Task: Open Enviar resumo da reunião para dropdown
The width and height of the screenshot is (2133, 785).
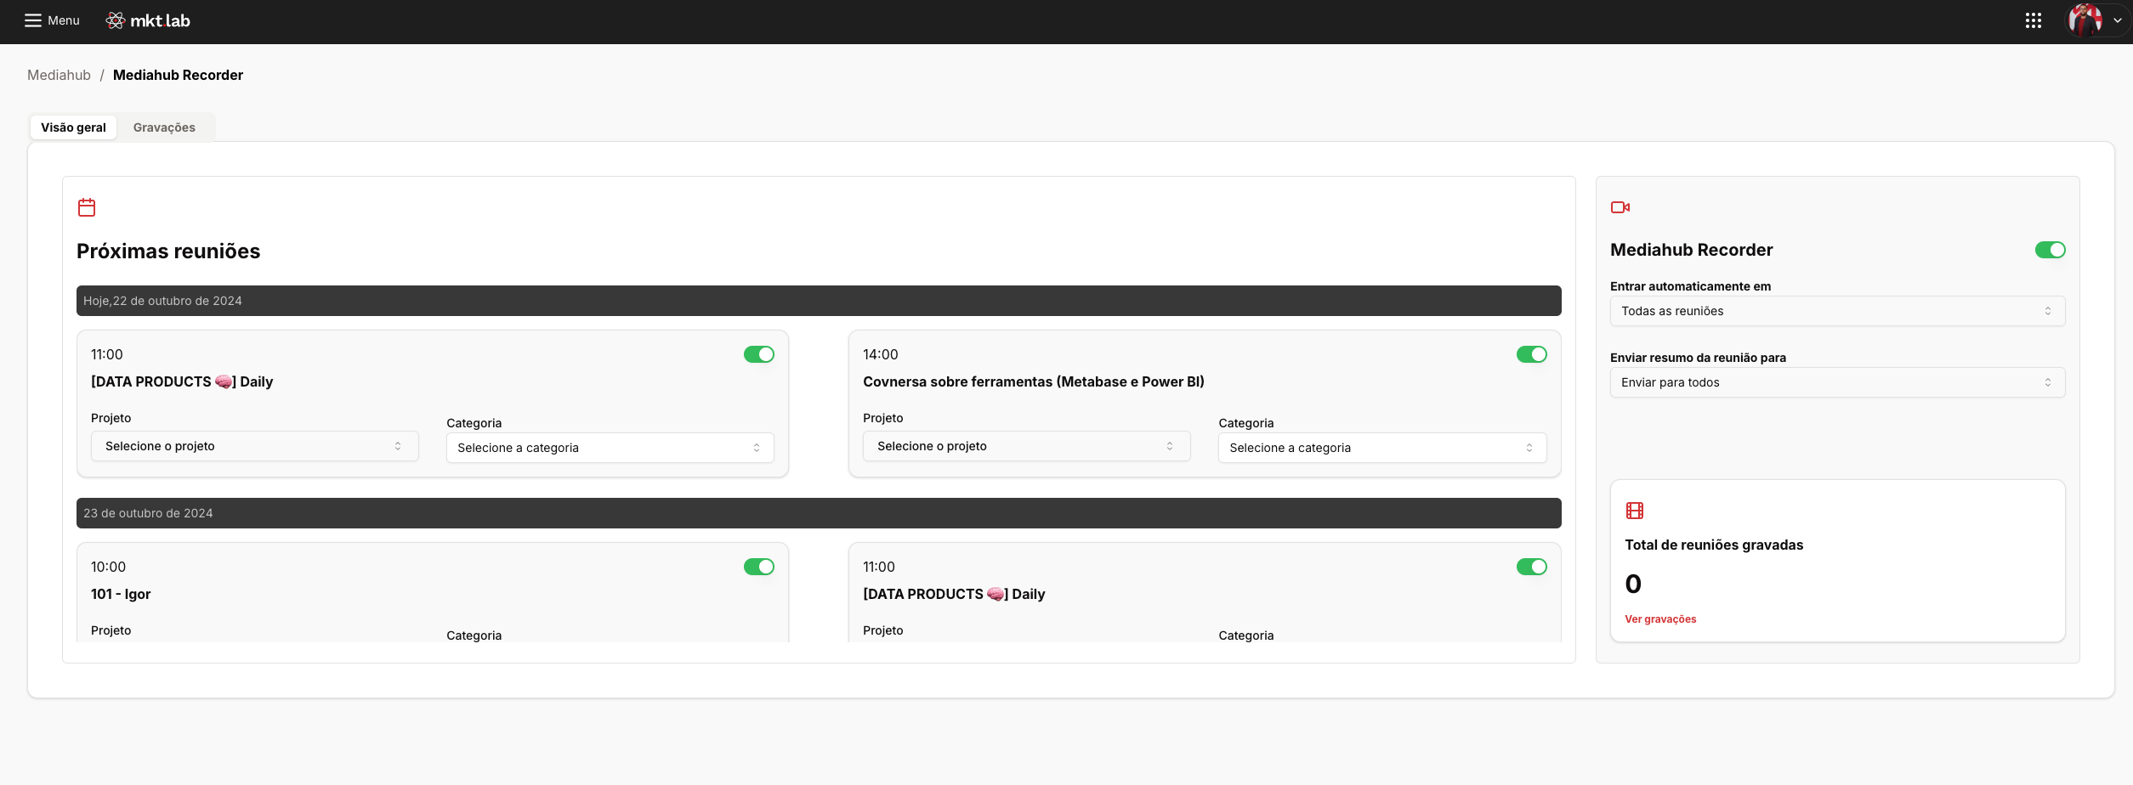Action: click(1838, 382)
